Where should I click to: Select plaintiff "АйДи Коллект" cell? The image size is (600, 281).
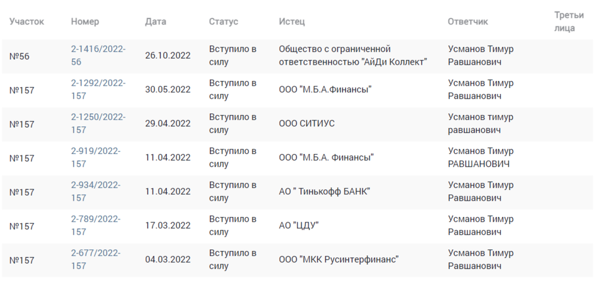pos(353,55)
